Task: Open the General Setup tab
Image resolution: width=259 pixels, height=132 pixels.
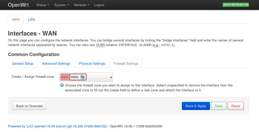Action: (23, 63)
